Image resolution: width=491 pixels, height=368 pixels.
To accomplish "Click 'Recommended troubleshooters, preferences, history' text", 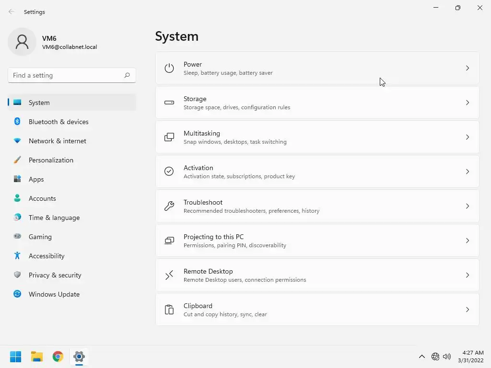I will [x=251, y=211].
